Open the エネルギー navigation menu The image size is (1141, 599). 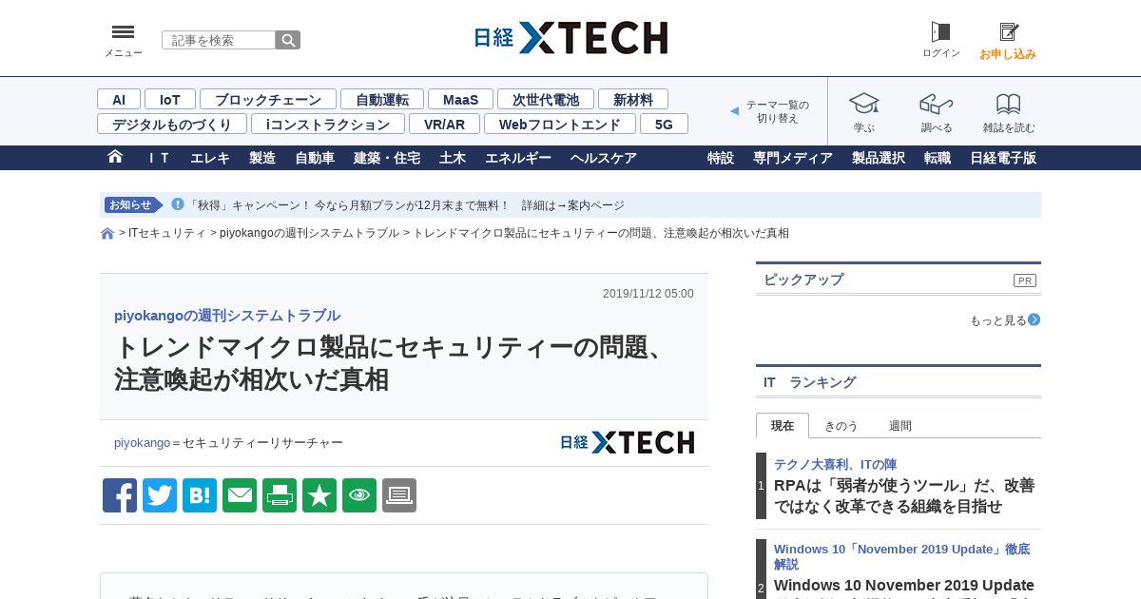pyautogui.click(x=518, y=158)
